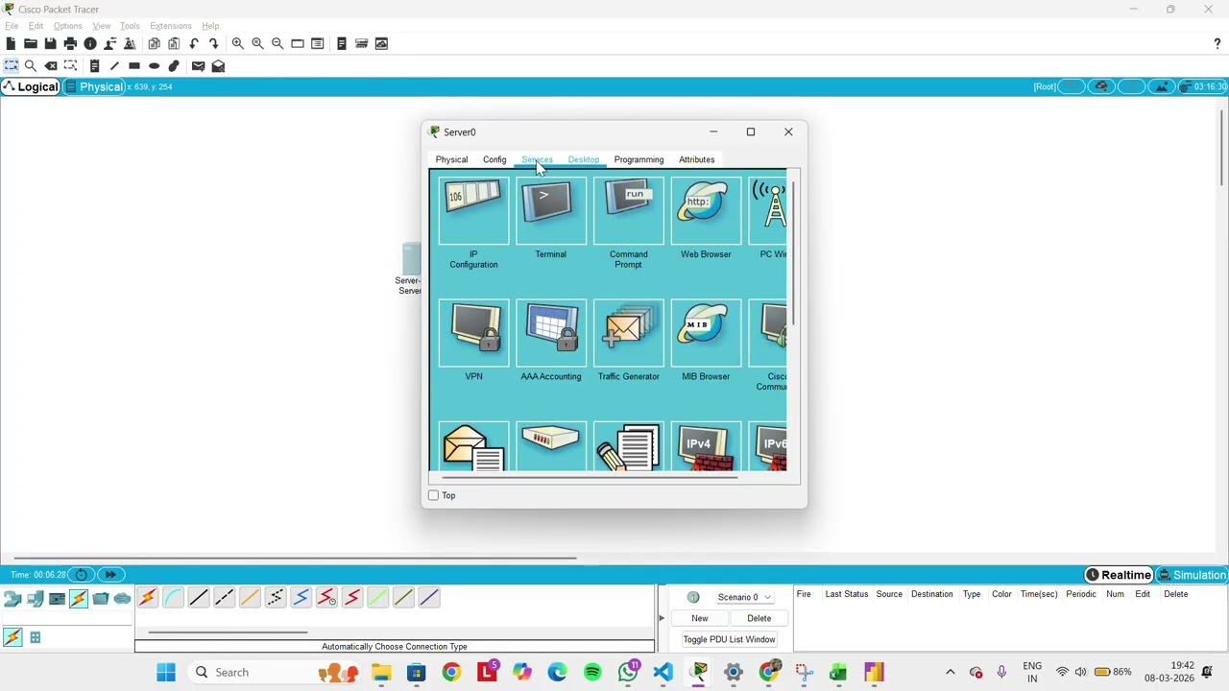
Task: Select the Inspect magnifier tool
Action: 31,66
